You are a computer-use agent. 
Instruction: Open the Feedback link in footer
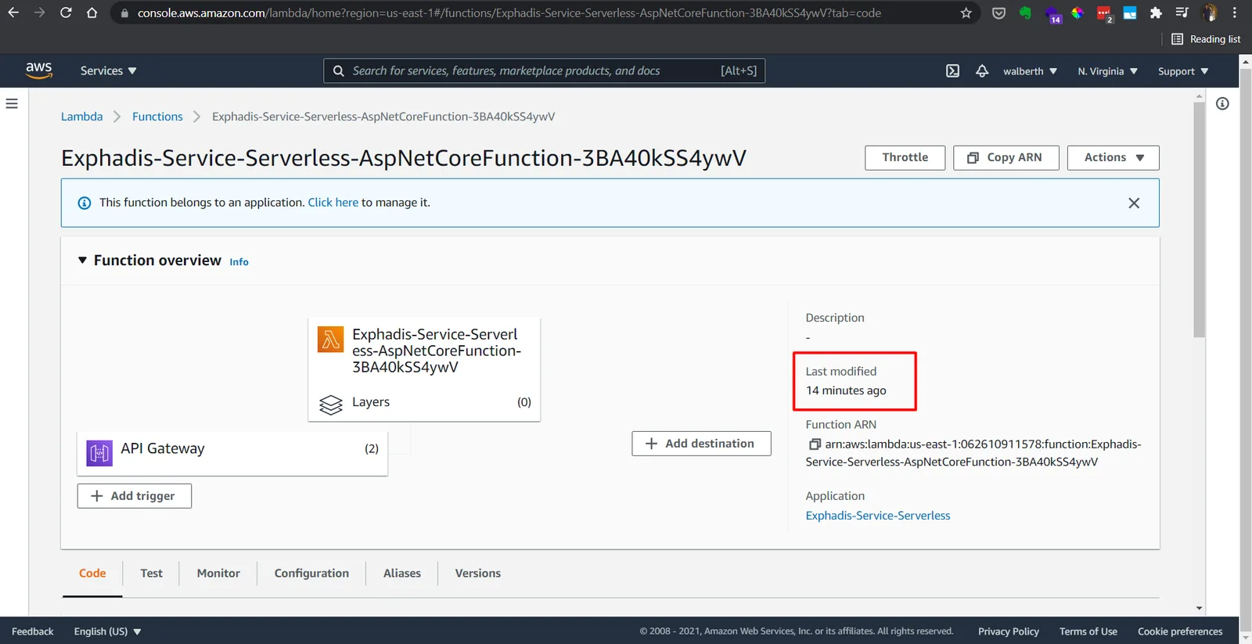(33, 631)
